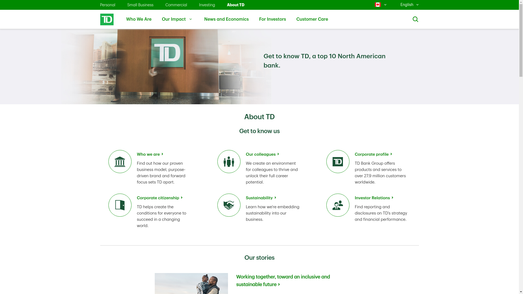Click the 'About TD' page heading
This screenshot has height=294, width=523.
point(259,117)
